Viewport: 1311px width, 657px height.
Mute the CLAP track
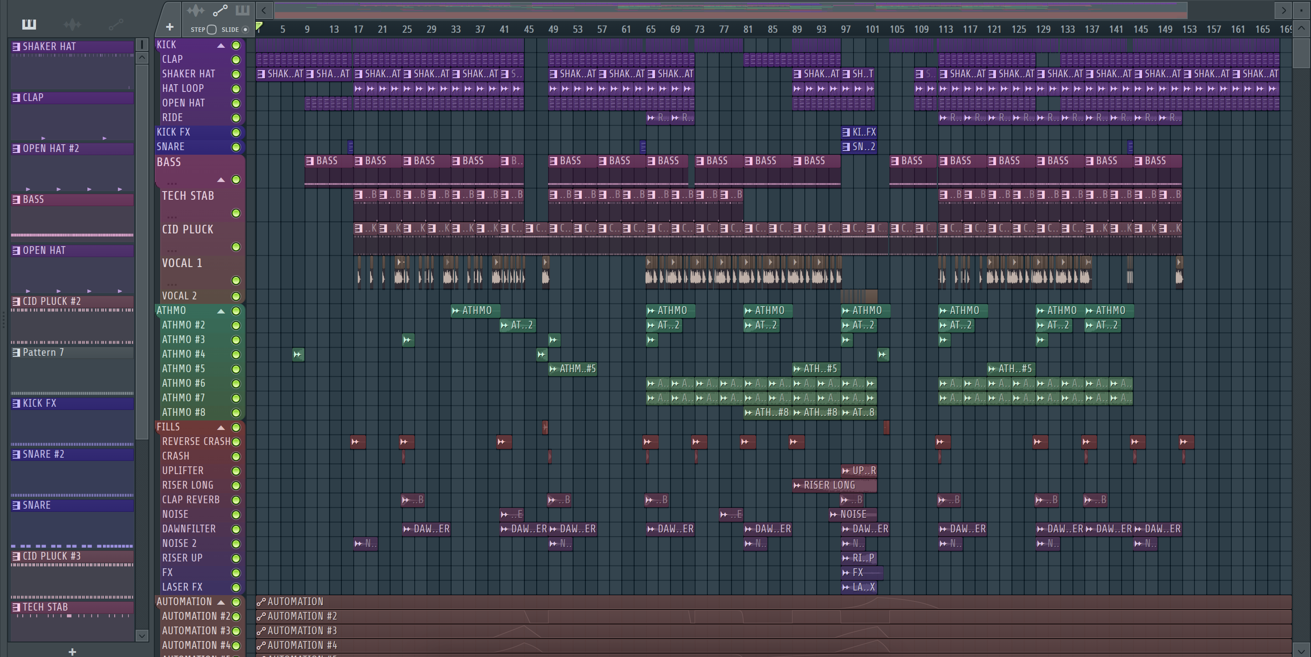point(236,60)
